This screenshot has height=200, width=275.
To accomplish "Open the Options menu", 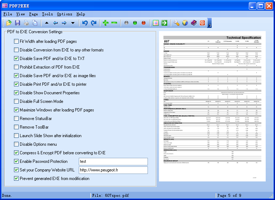I will point(64,14).
